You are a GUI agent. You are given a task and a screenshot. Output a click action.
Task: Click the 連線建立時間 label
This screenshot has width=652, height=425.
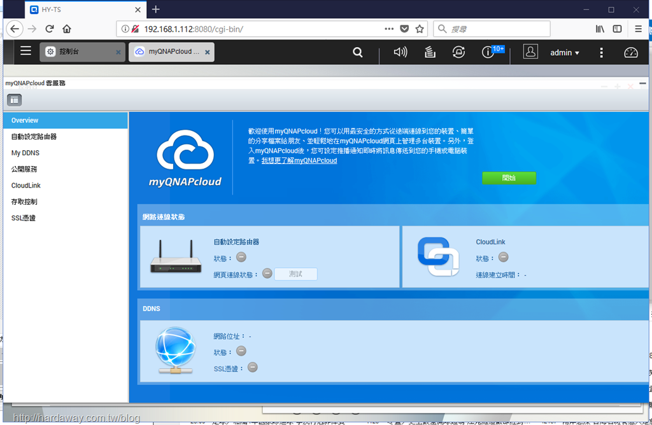pos(498,275)
